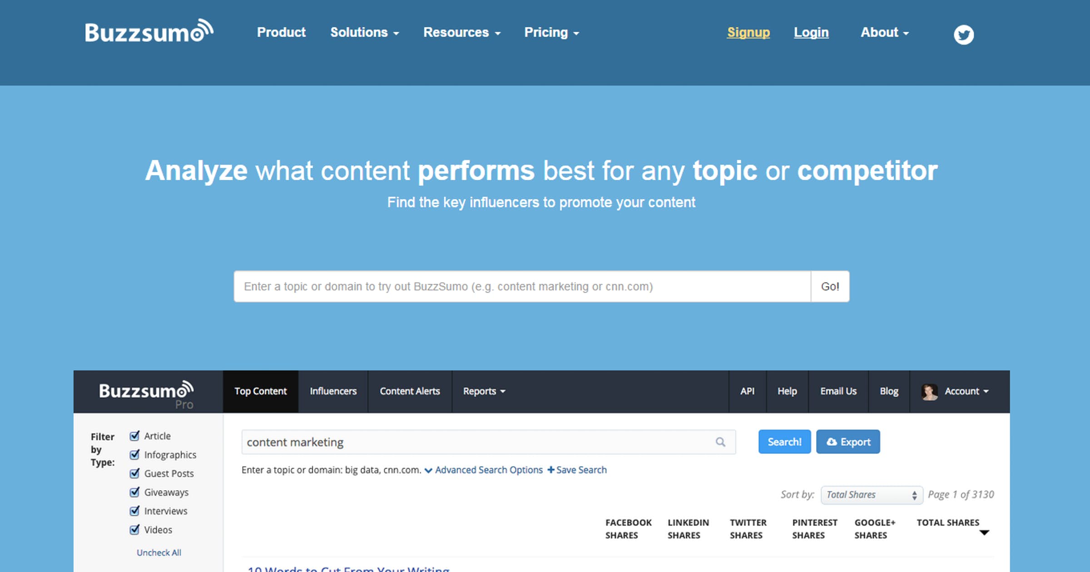1090x572 pixels.
Task: Open the Help menu item
Action: (788, 391)
